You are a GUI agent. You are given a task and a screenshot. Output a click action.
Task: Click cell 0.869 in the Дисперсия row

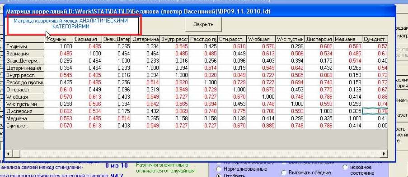coord(174,111)
